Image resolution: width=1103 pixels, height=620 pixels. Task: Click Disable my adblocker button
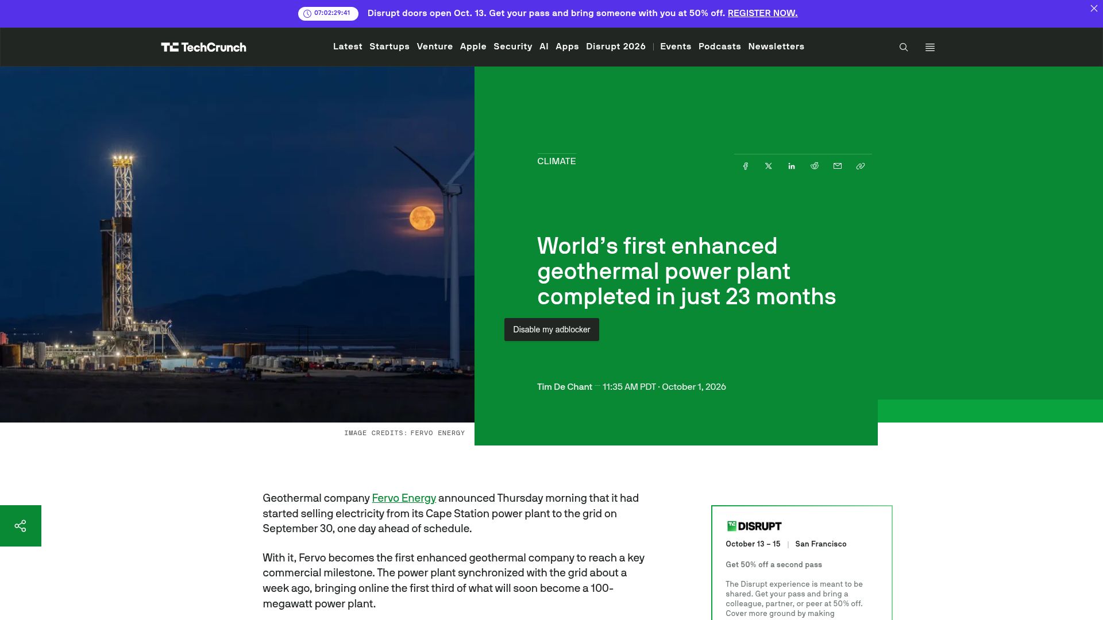551,330
